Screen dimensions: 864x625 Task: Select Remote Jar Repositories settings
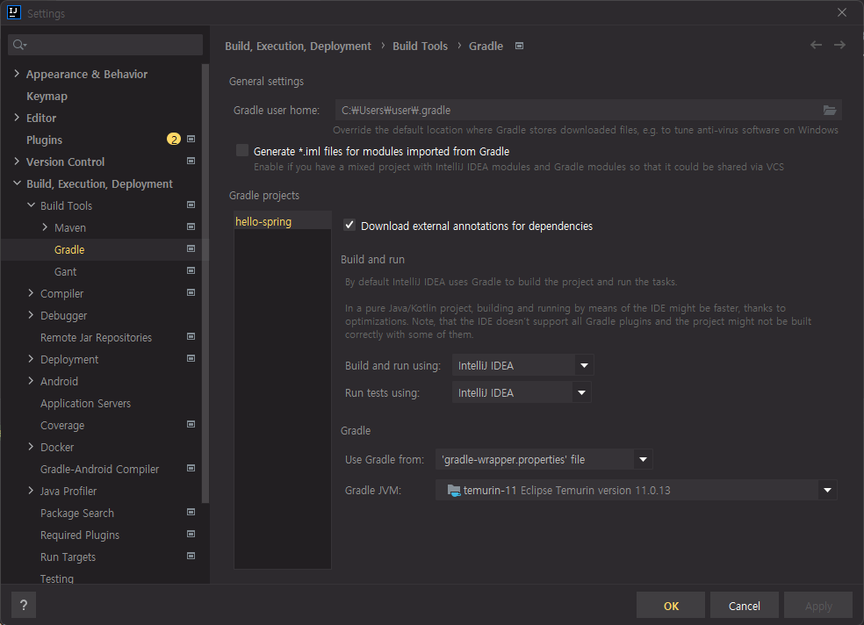tap(96, 337)
